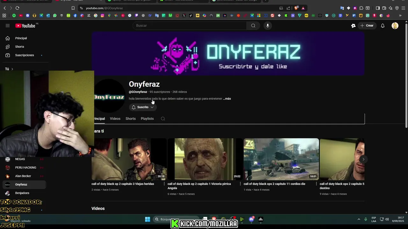Click the sparkle icon beside the Crear button

(353, 25)
